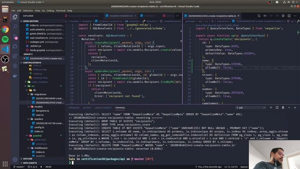The width and height of the screenshot is (300, 169).
Task: Open the zsh terminal selector dropdown
Action: pos(251,108)
